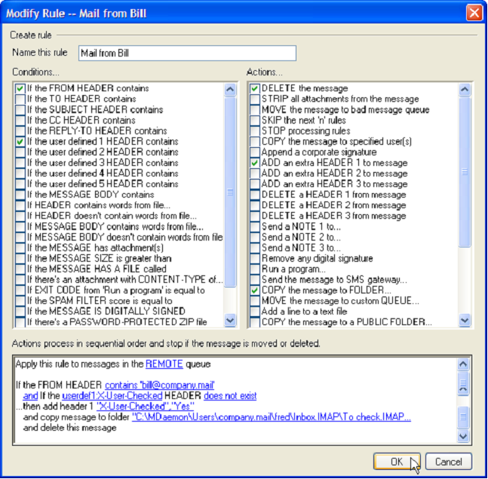Check 'Remove any digital signature'

click(x=255, y=258)
